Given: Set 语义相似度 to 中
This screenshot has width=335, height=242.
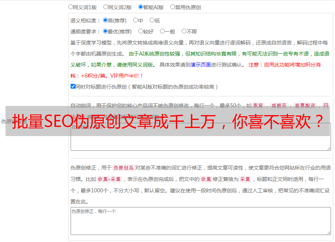Looking at the screenshot, I should click(135, 20).
